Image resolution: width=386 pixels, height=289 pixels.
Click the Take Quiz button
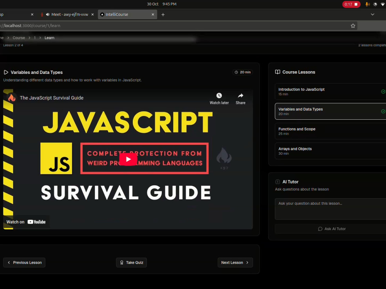click(132, 262)
